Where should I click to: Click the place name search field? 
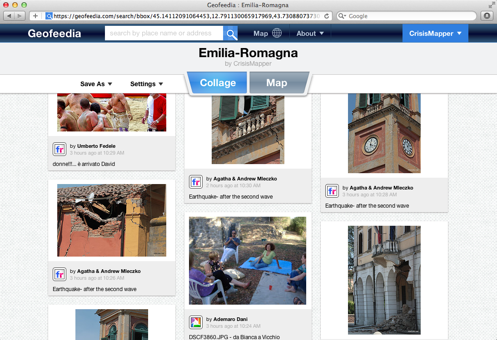[x=164, y=34]
